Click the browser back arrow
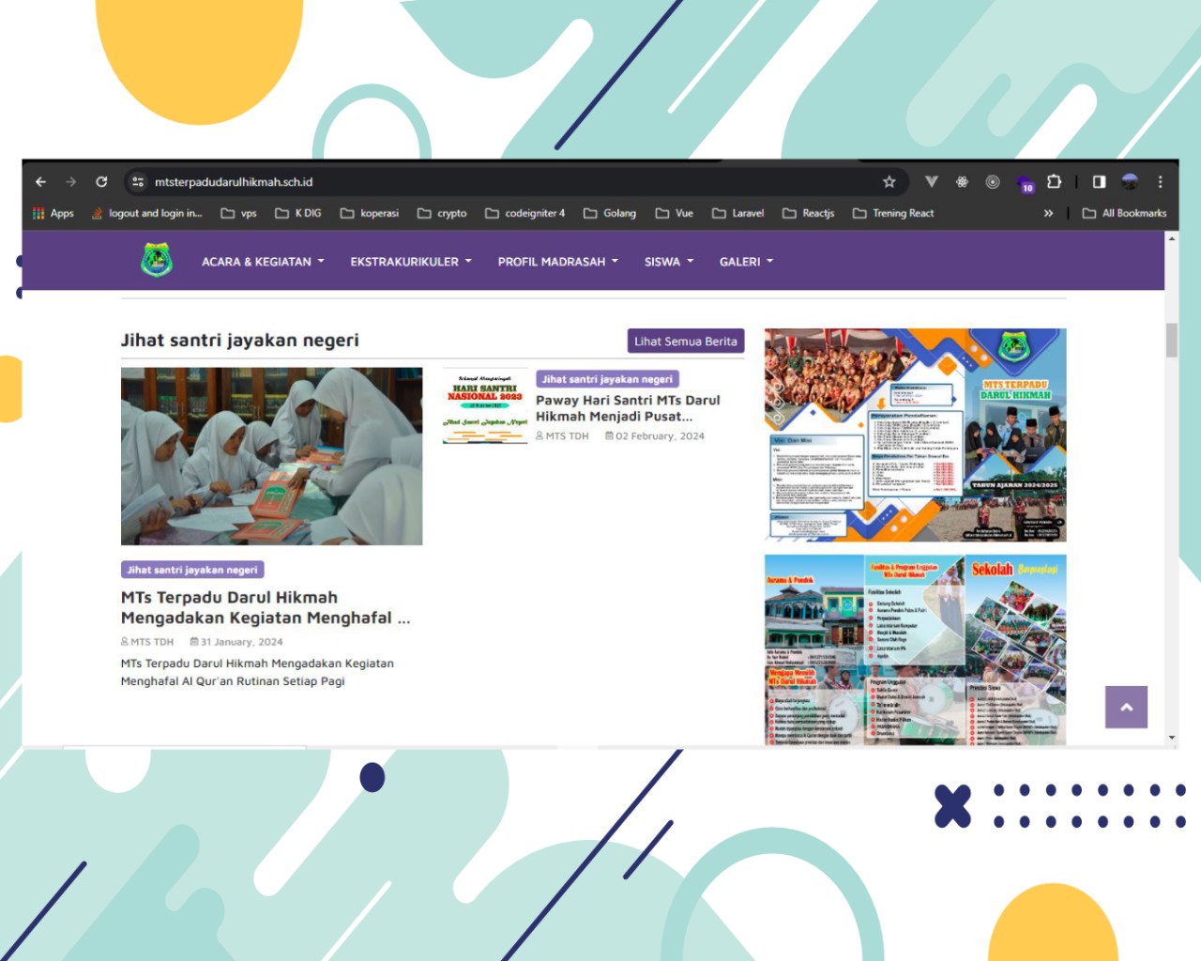This screenshot has width=1201, height=961. pos(40,182)
